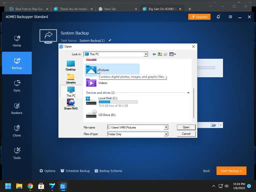Open the Tools section

17,154
